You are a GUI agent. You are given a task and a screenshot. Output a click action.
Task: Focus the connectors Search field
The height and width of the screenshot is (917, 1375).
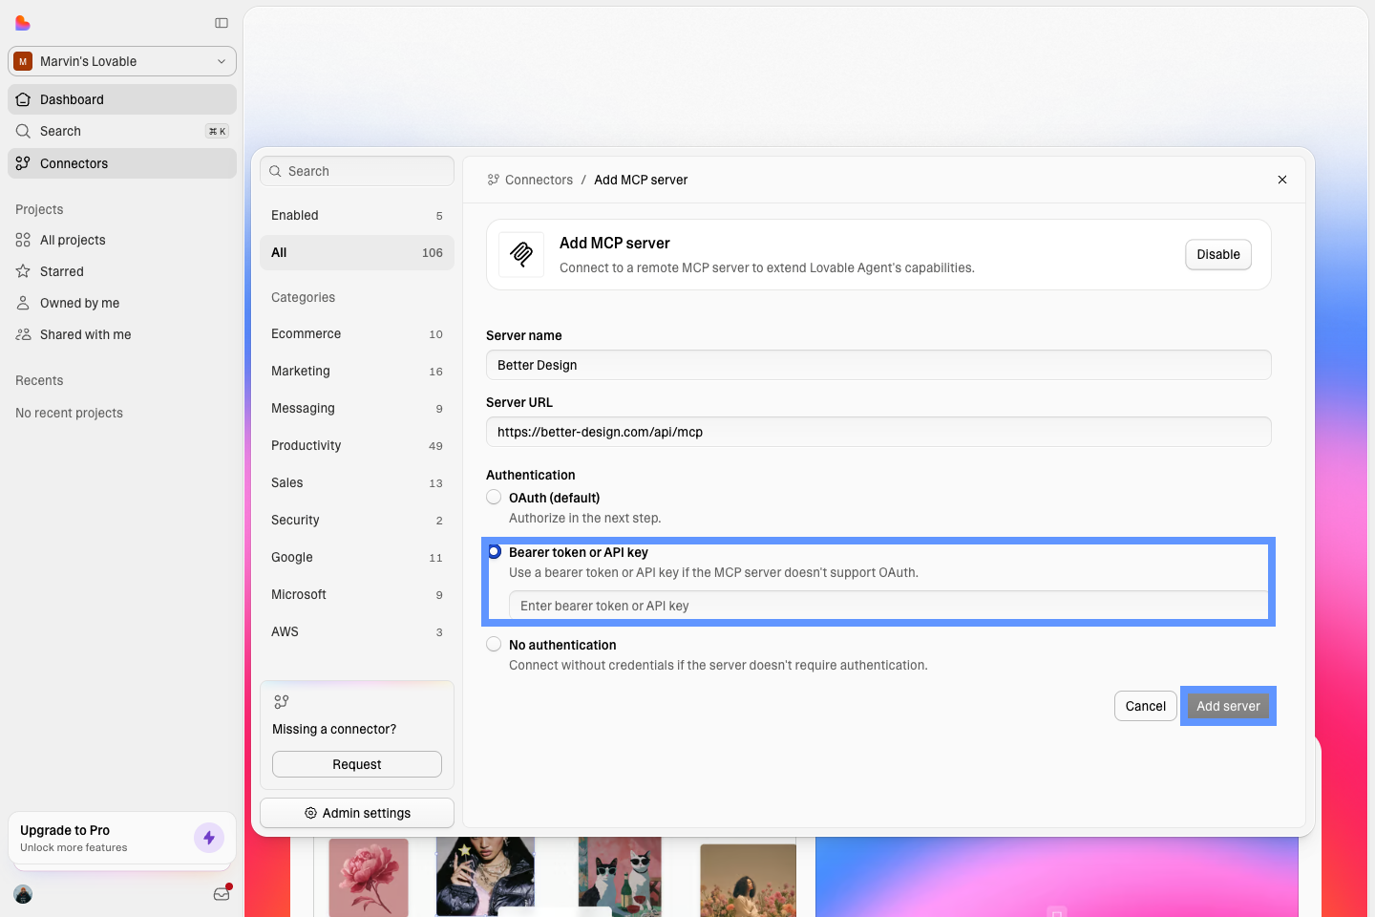point(357,171)
